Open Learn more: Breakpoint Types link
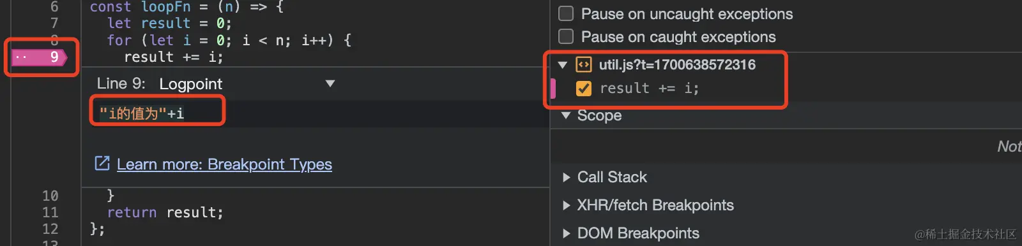The width and height of the screenshot is (1022, 246). pyautogui.click(x=224, y=164)
